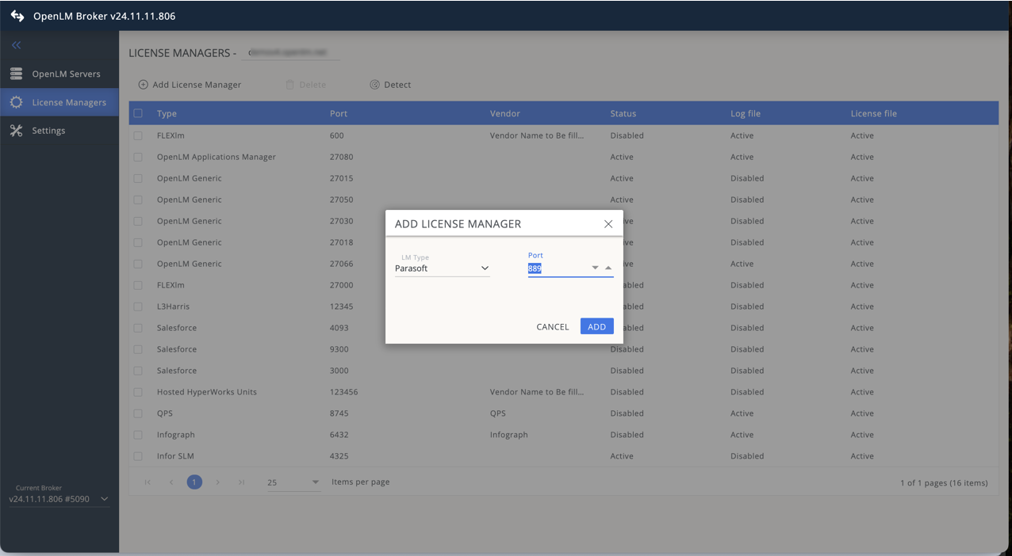This screenshot has height=556, width=1012.
Task: Click the gear icon beside License Managers
Action: click(x=16, y=102)
